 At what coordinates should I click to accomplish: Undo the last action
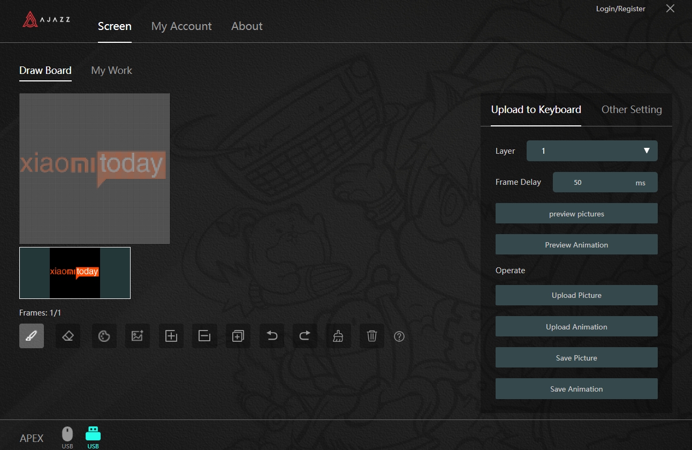coord(272,336)
